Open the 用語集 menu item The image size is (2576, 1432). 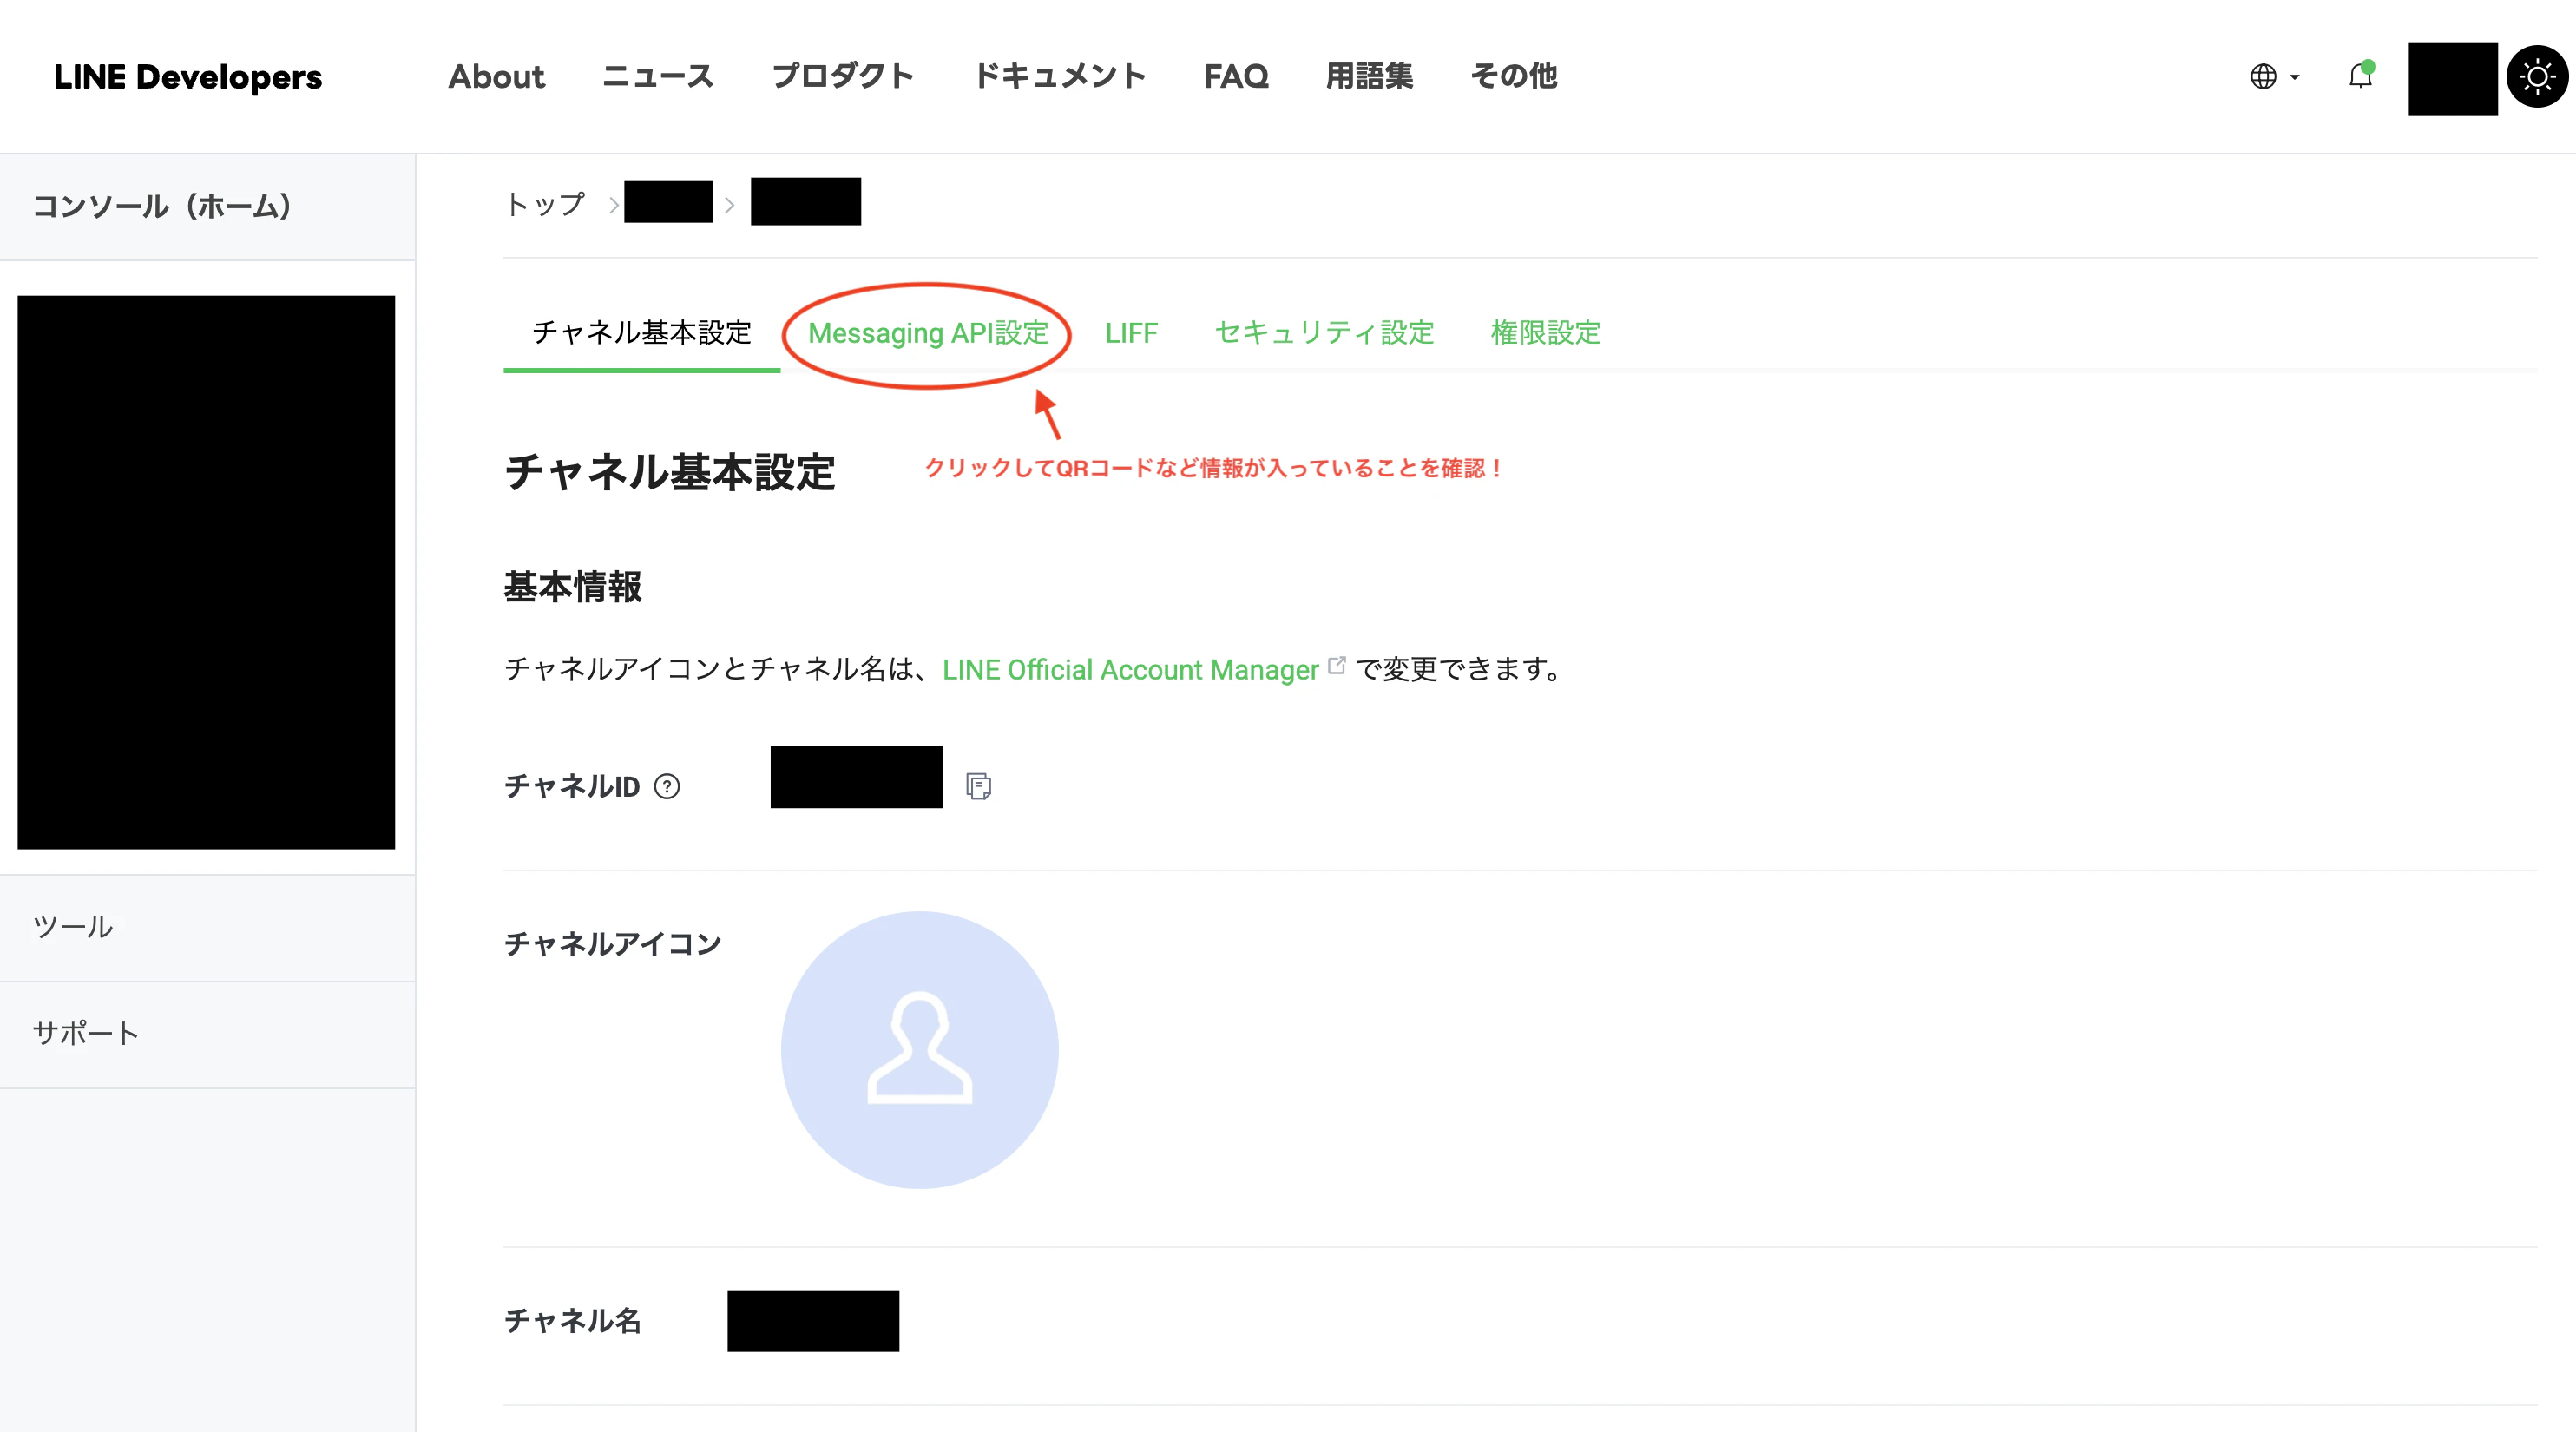click(x=1369, y=76)
